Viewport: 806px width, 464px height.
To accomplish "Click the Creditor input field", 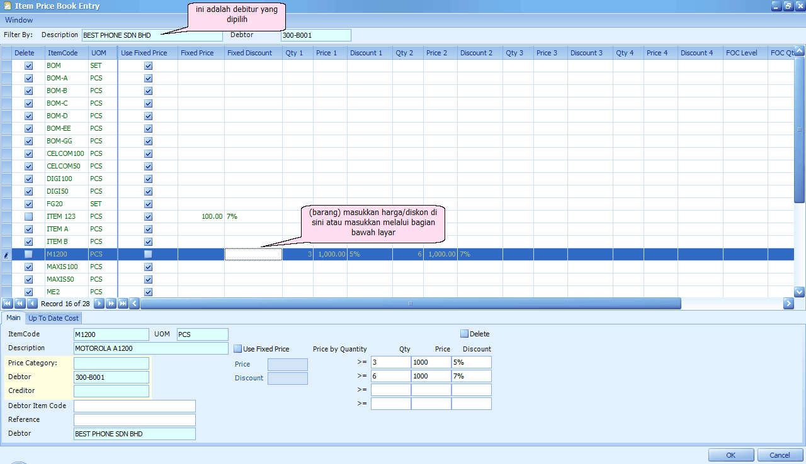I will (111, 391).
